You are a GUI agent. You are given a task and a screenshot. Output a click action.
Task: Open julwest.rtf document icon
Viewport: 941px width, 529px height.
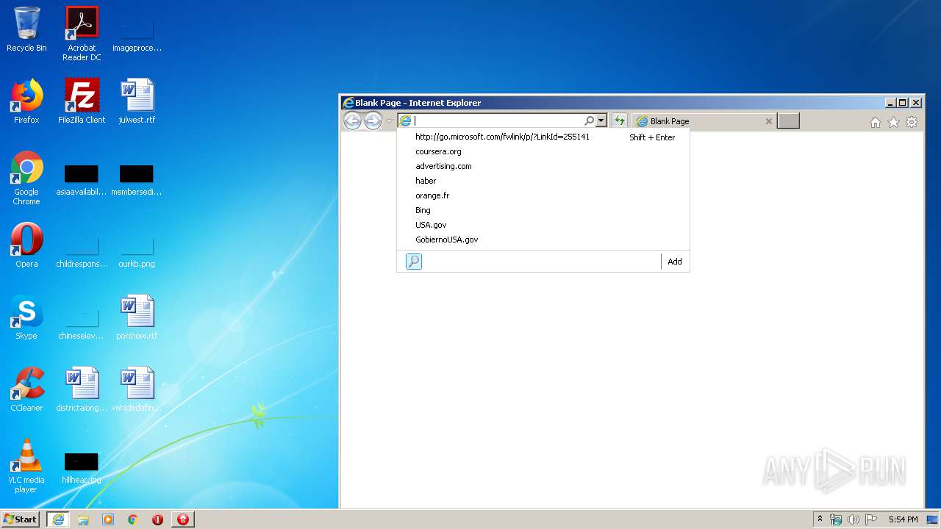137,102
